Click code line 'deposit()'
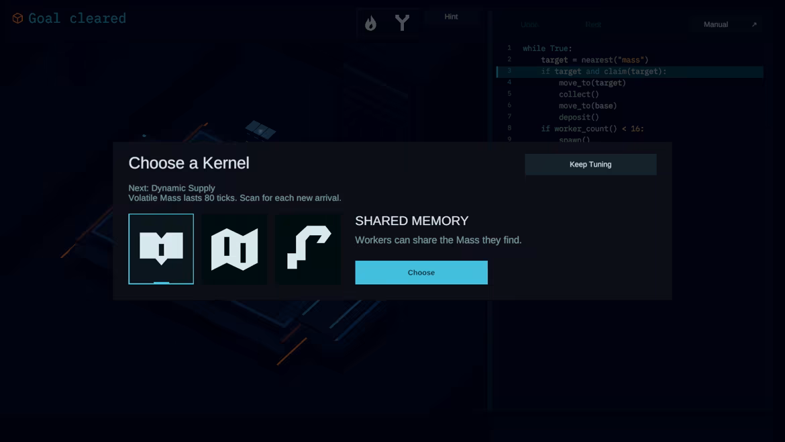This screenshot has height=442, width=785. [579, 118]
